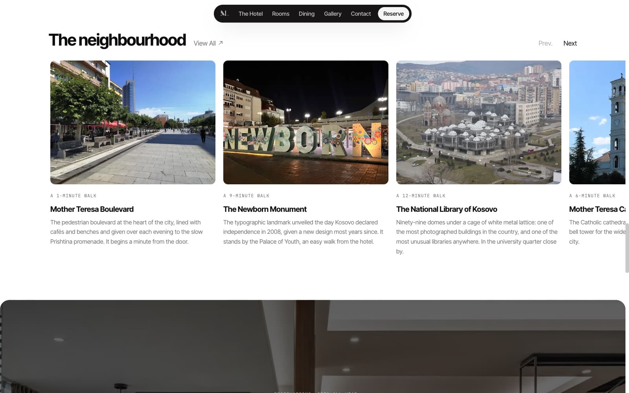Click The neighbourhood section heading

click(117, 40)
